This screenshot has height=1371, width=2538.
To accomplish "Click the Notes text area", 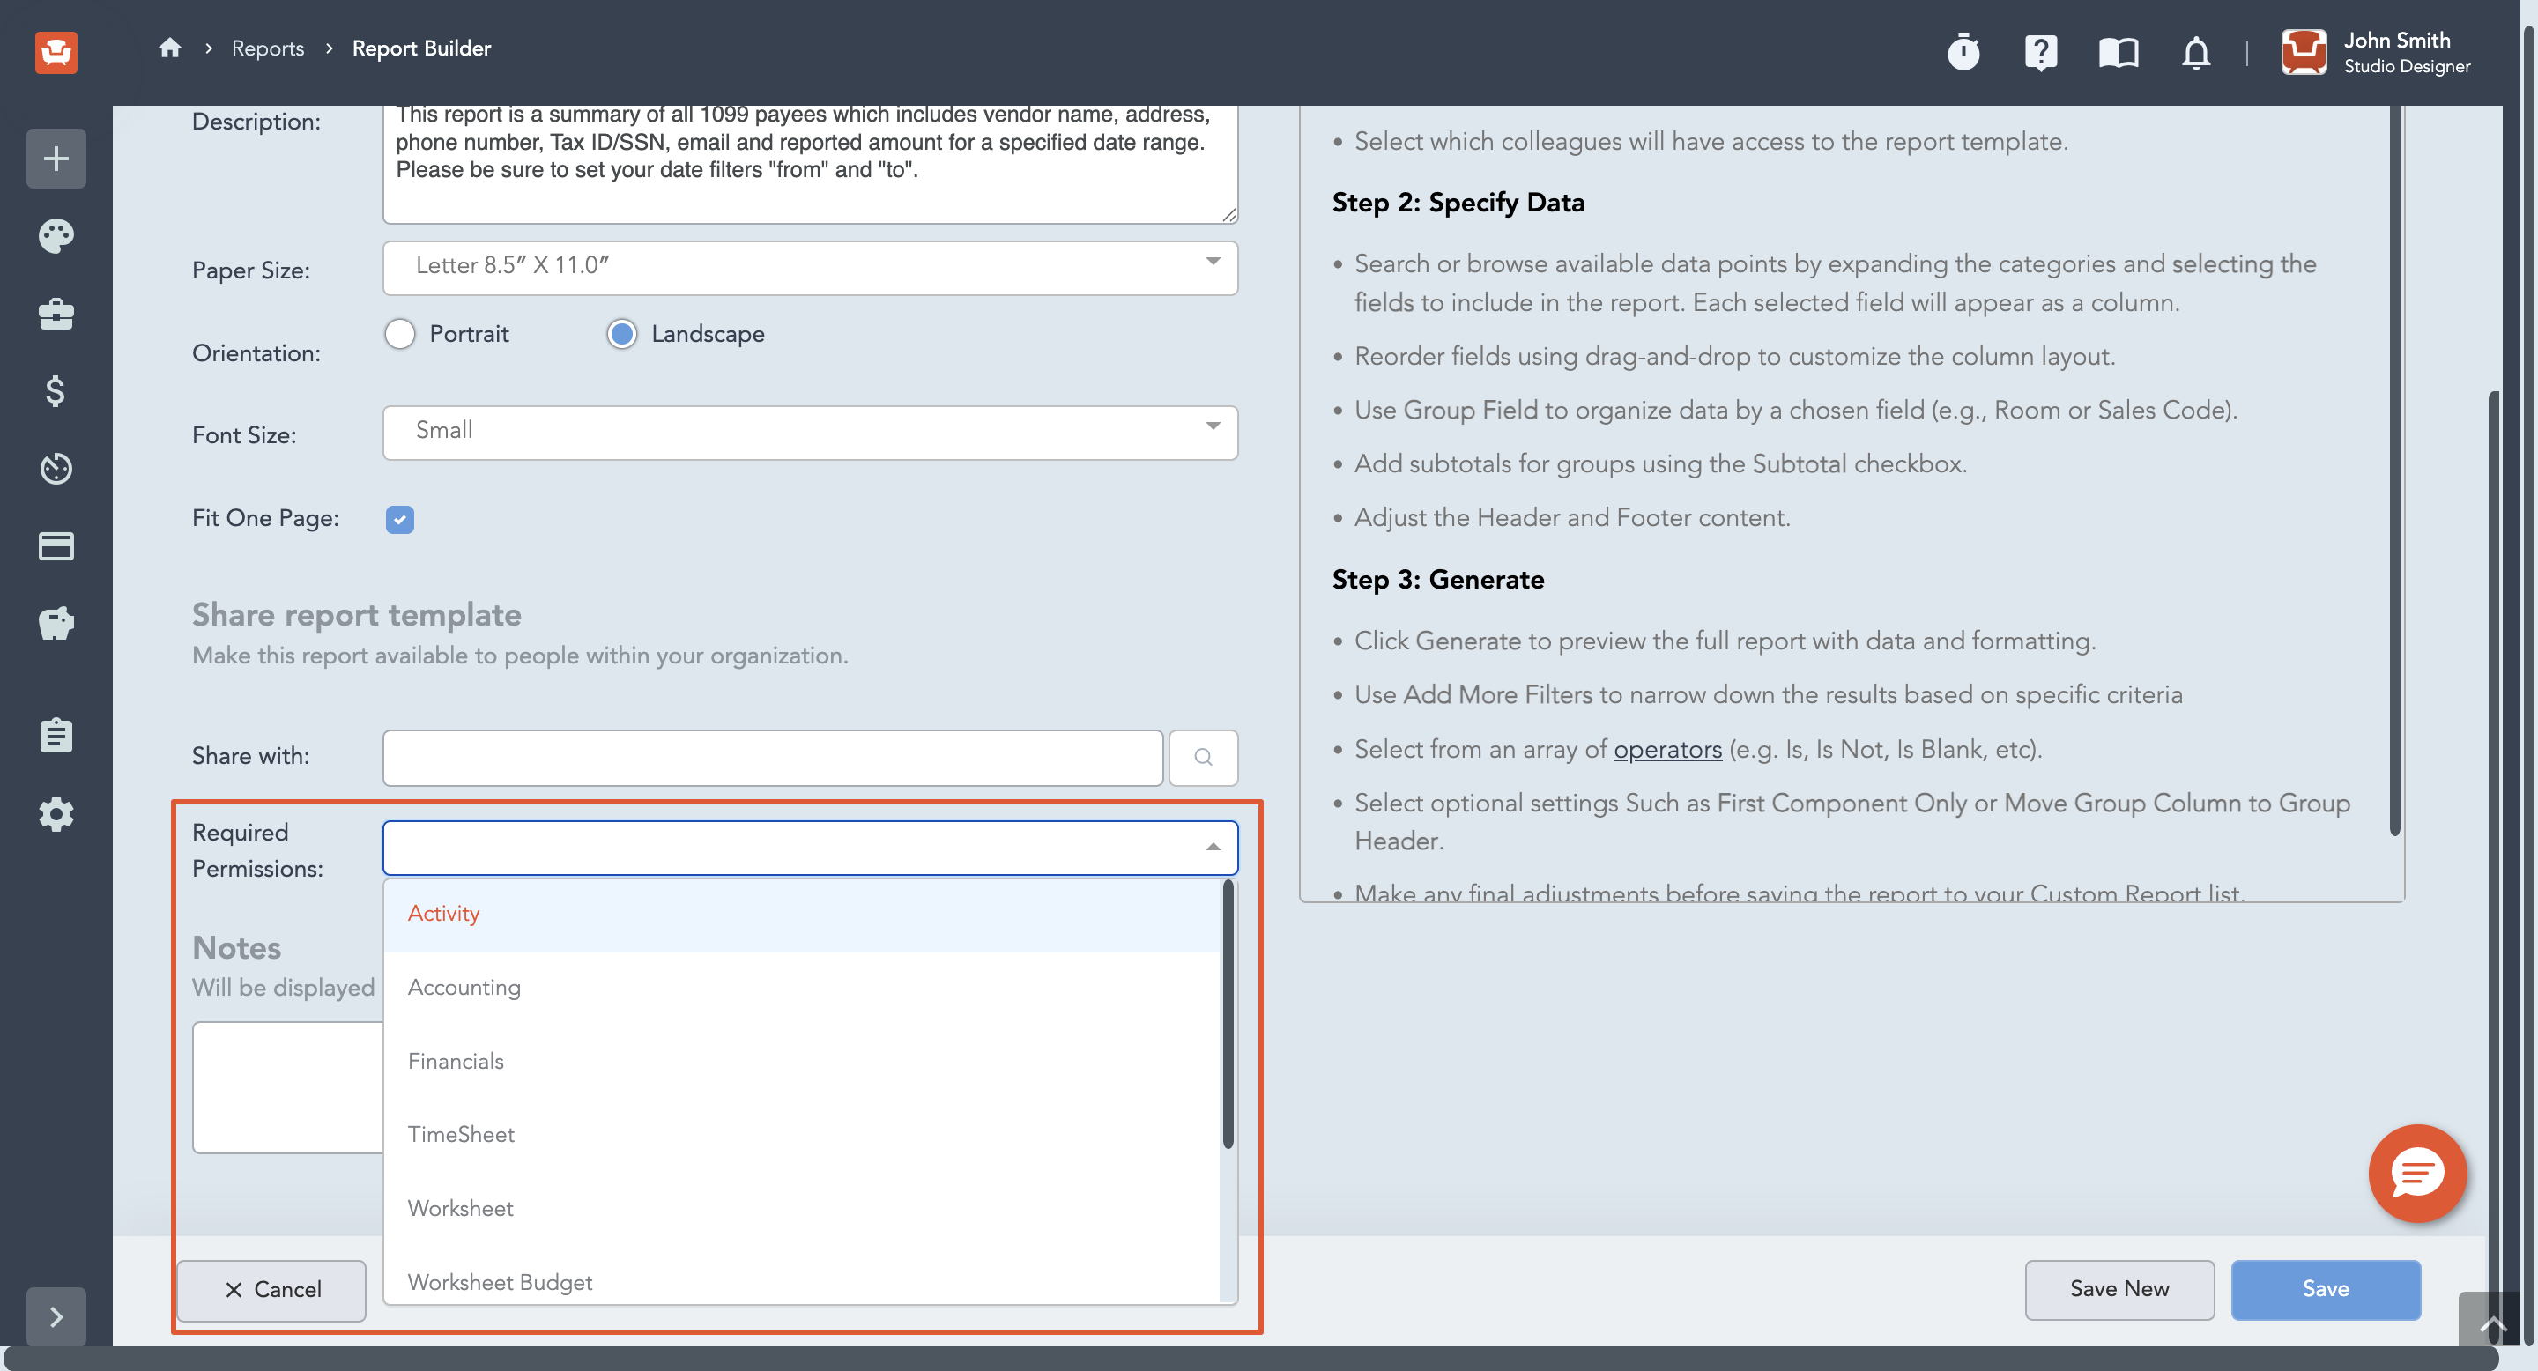I will (x=287, y=1087).
